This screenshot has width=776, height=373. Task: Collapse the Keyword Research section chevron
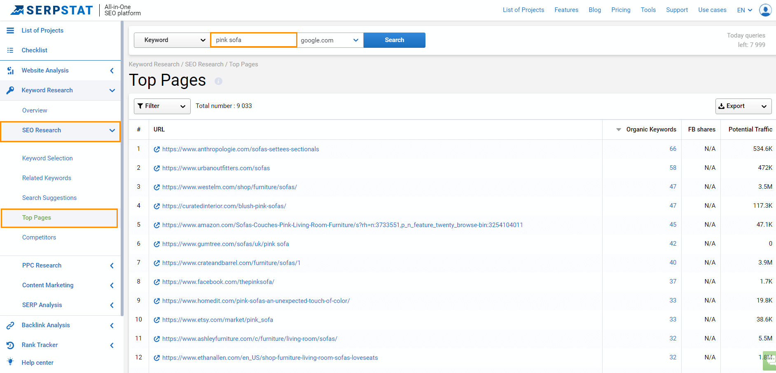click(x=112, y=90)
